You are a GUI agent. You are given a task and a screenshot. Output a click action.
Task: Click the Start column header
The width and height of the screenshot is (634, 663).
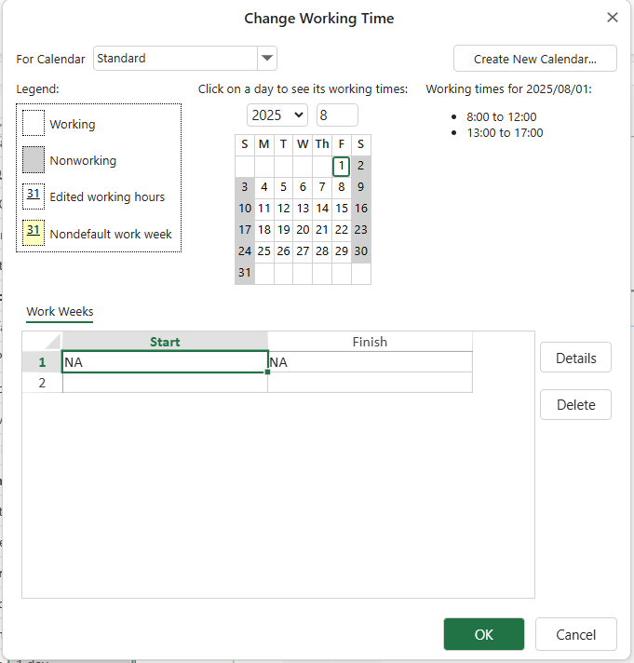pos(165,342)
